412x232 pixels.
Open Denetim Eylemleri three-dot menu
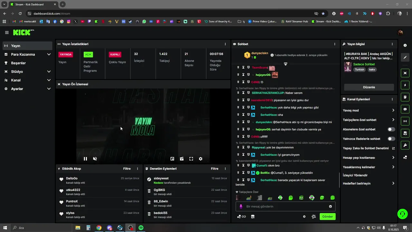coord(225,169)
